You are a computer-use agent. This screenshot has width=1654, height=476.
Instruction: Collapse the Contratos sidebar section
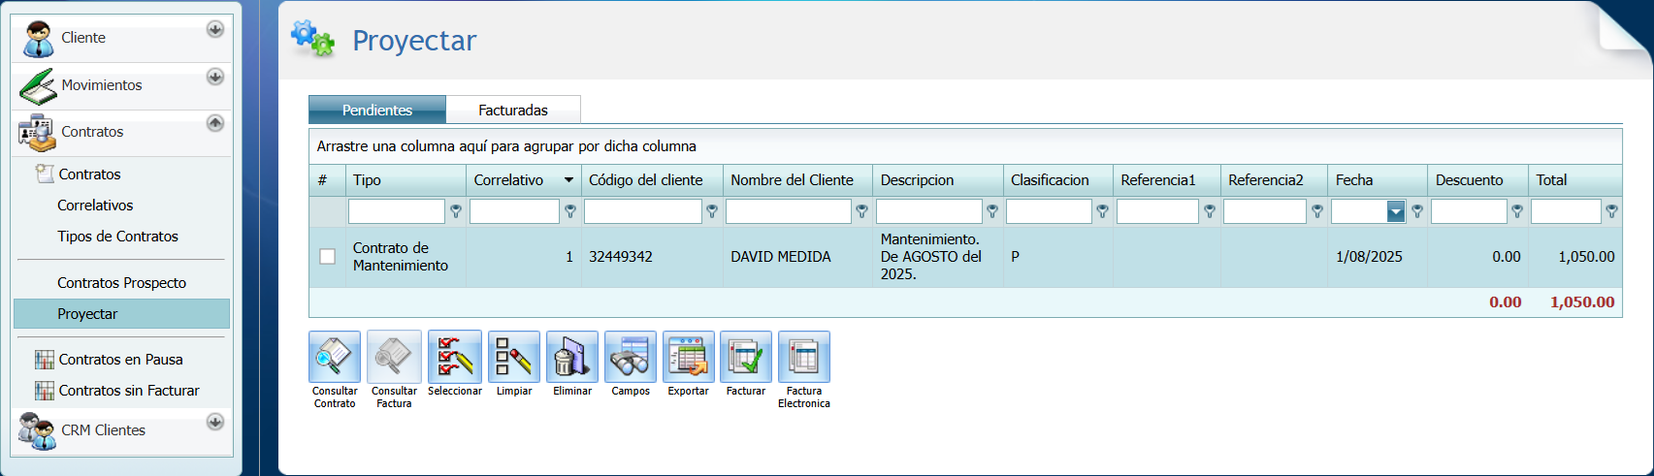pyautogui.click(x=215, y=124)
